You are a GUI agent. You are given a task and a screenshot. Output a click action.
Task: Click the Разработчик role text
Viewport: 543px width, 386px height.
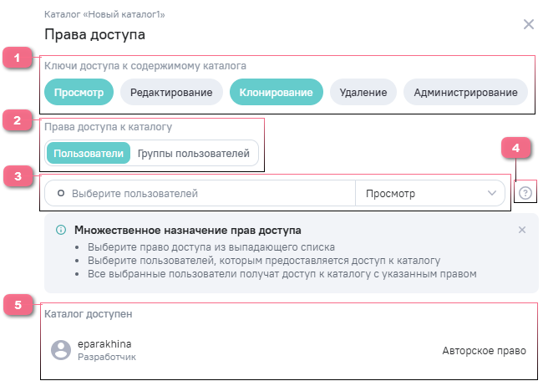click(106, 357)
